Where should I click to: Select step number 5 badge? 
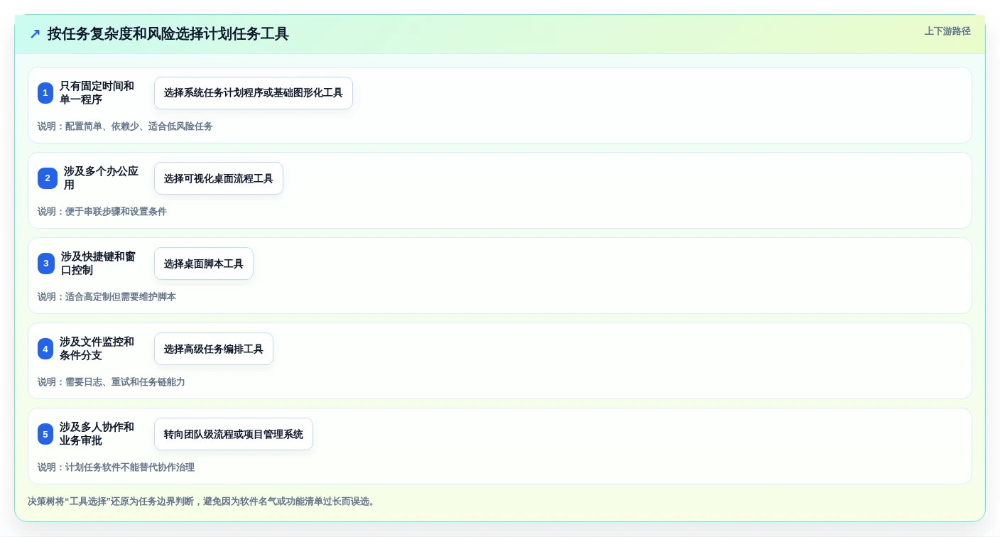pos(45,434)
